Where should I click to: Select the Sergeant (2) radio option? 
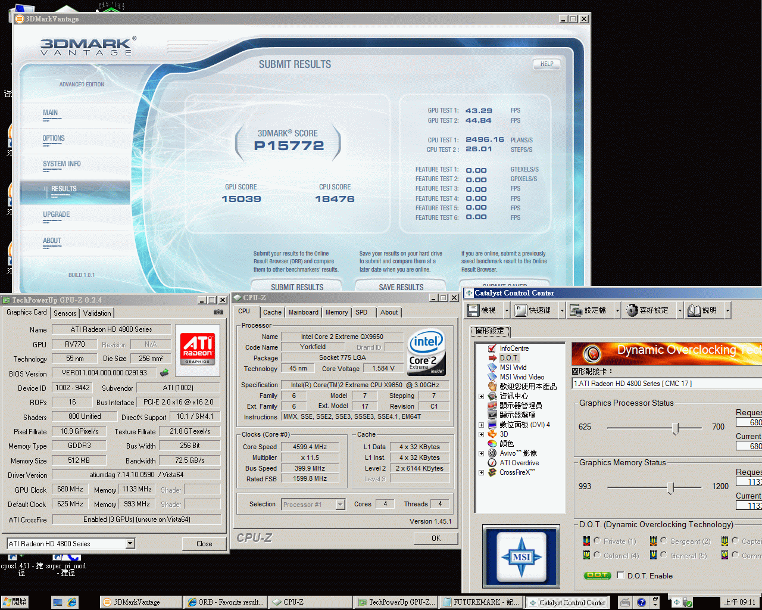pyautogui.click(x=664, y=541)
